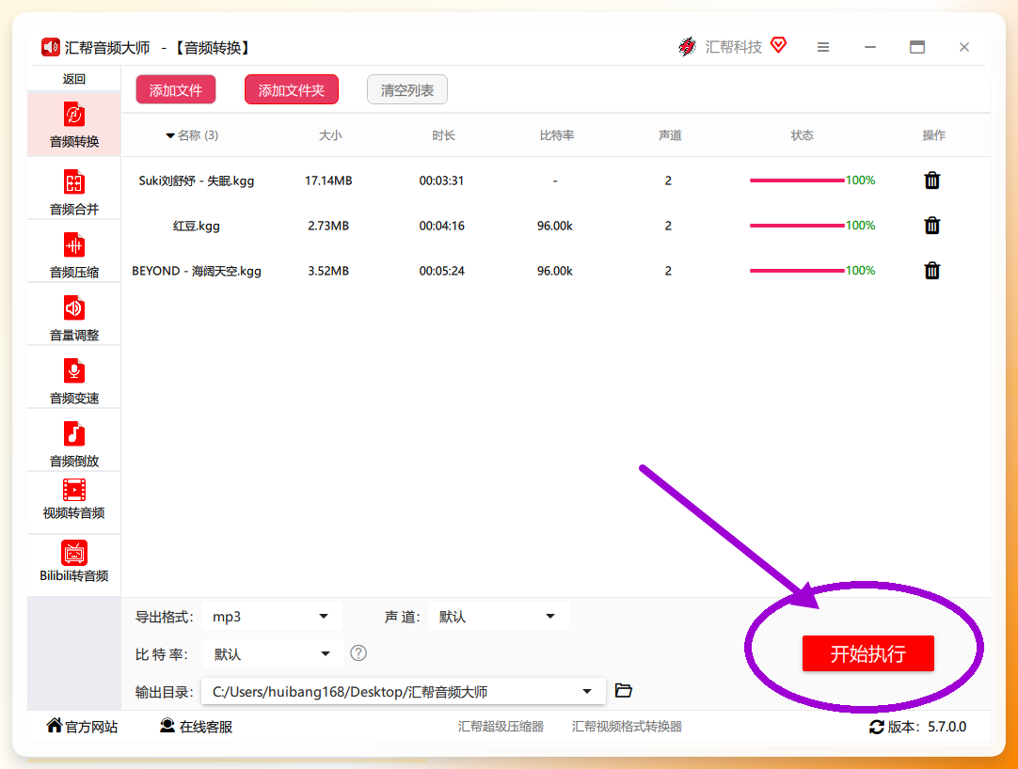Minimize the 汇帮音频大师 window
1018x769 pixels.
[x=870, y=47]
